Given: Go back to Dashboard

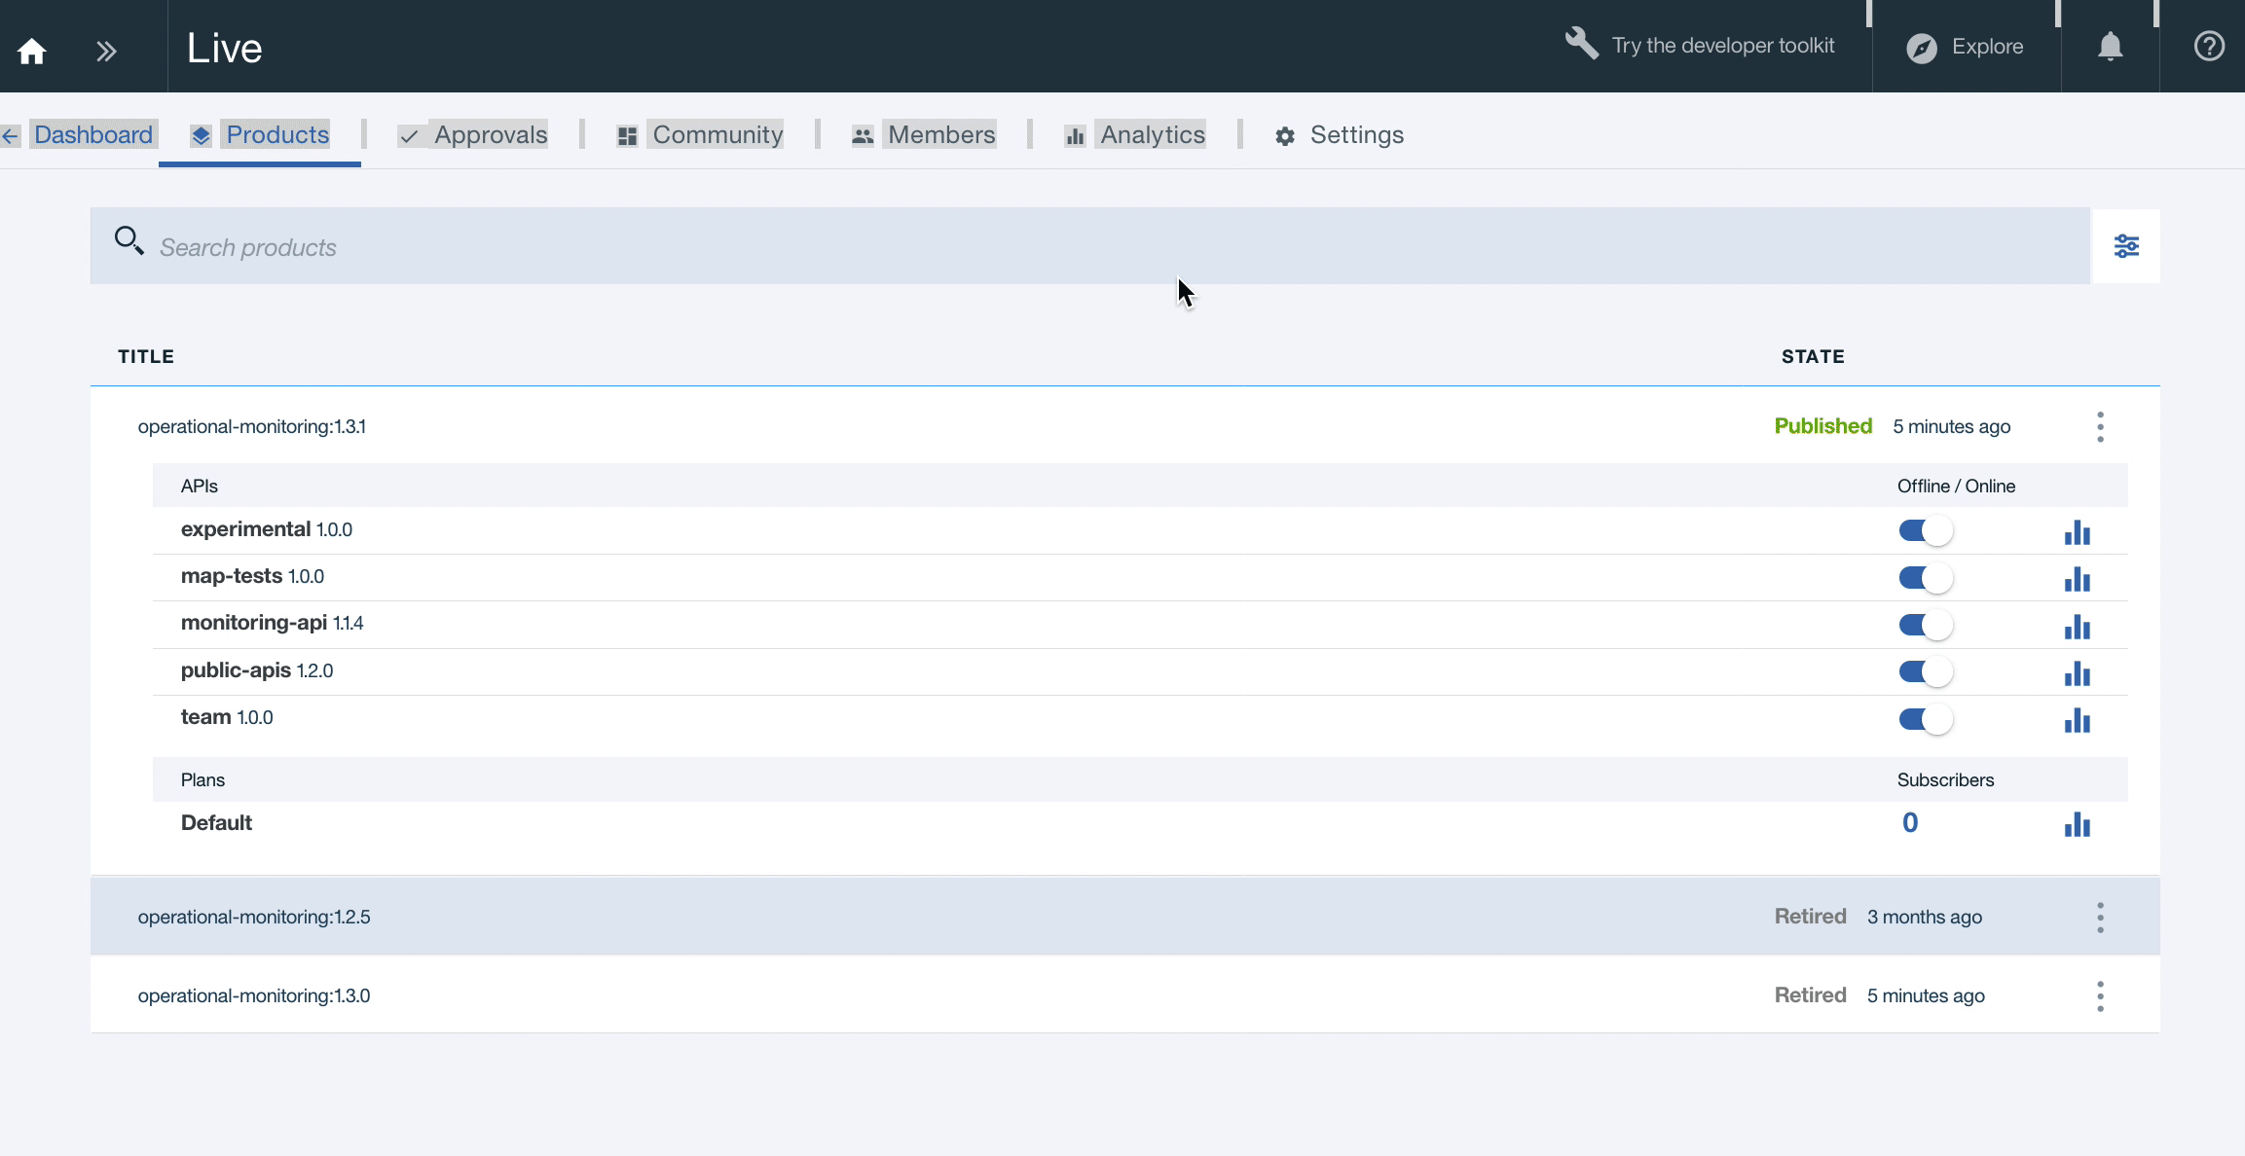Looking at the screenshot, I should click(92, 135).
